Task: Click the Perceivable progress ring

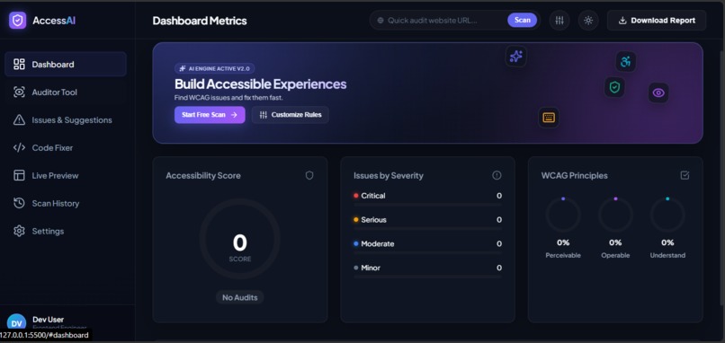Action: (x=563, y=215)
